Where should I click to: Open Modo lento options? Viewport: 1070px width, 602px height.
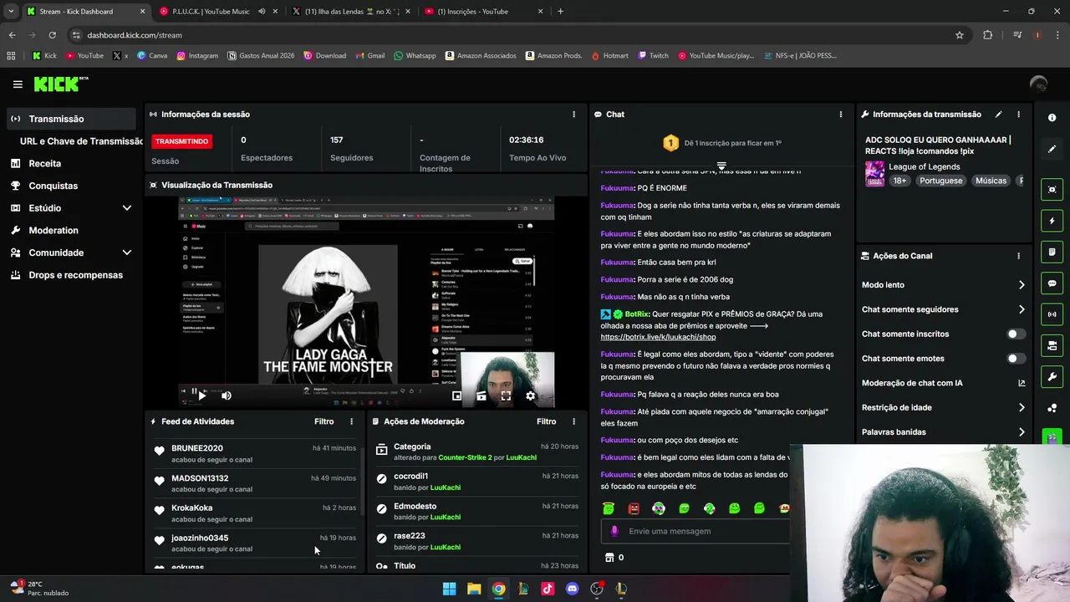tap(943, 285)
